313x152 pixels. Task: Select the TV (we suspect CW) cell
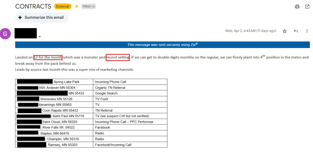click(130, 116)
